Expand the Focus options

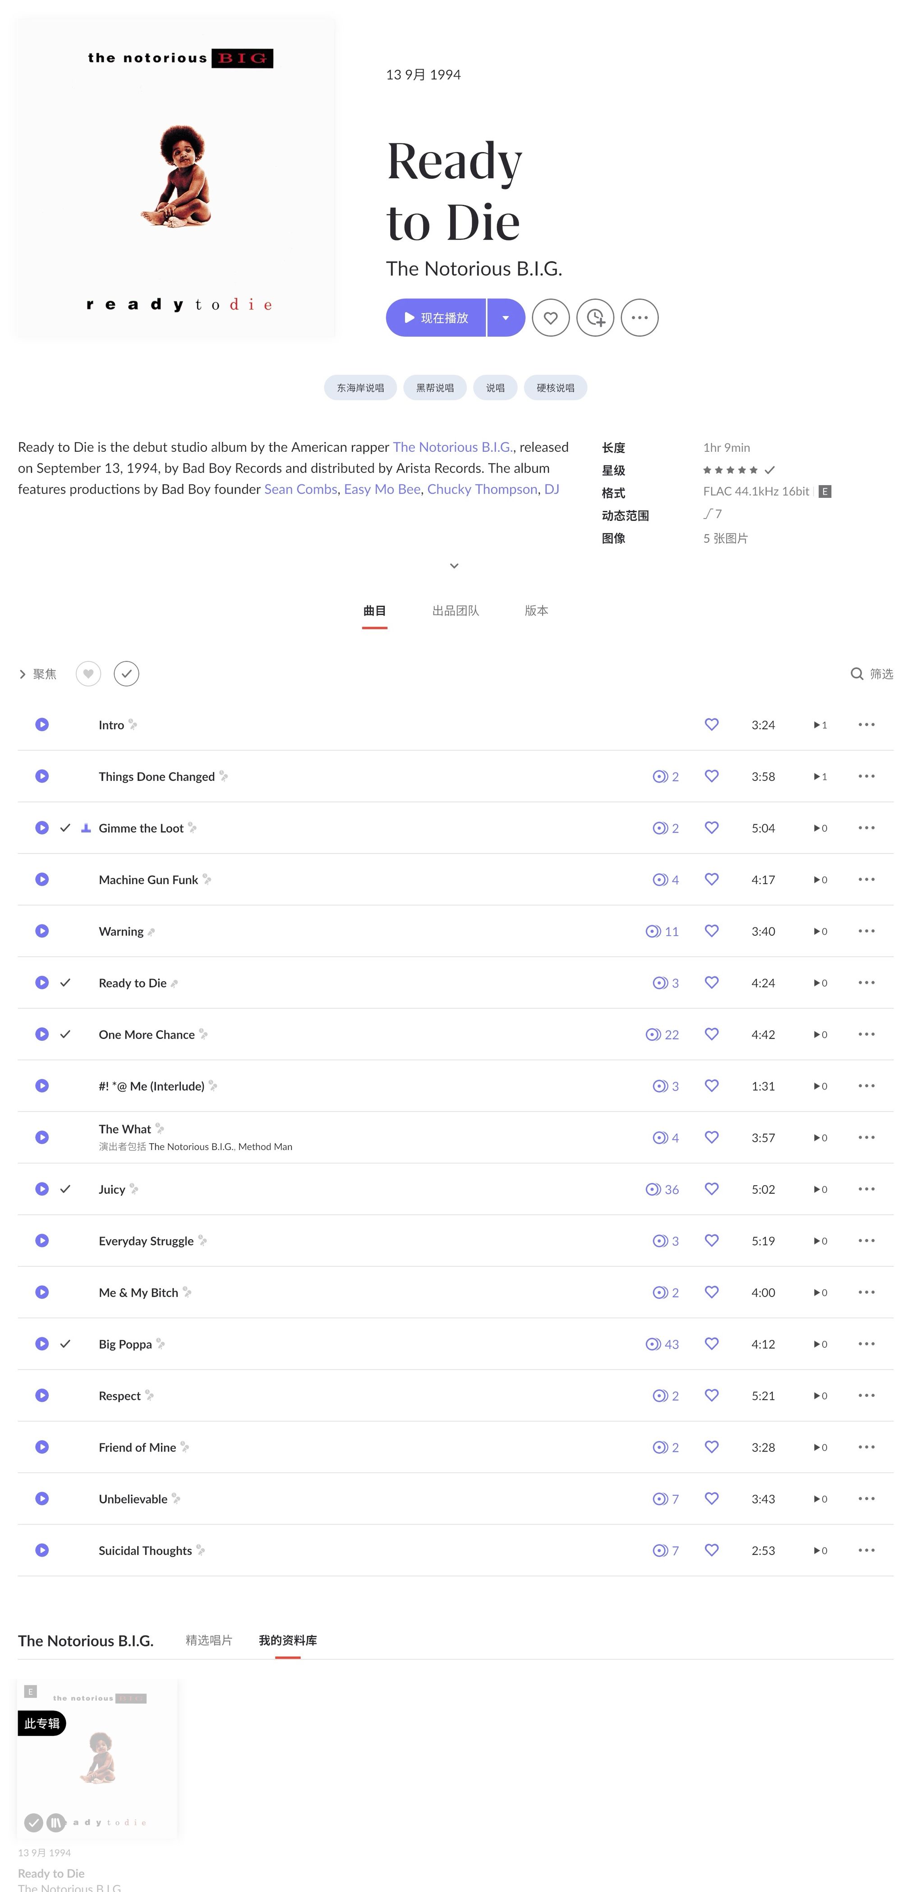37,673
